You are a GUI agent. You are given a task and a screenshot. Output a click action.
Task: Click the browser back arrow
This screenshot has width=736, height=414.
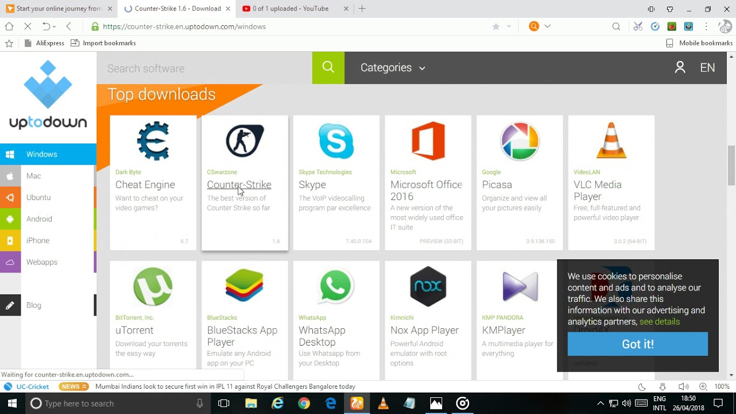tap(69, 26)
